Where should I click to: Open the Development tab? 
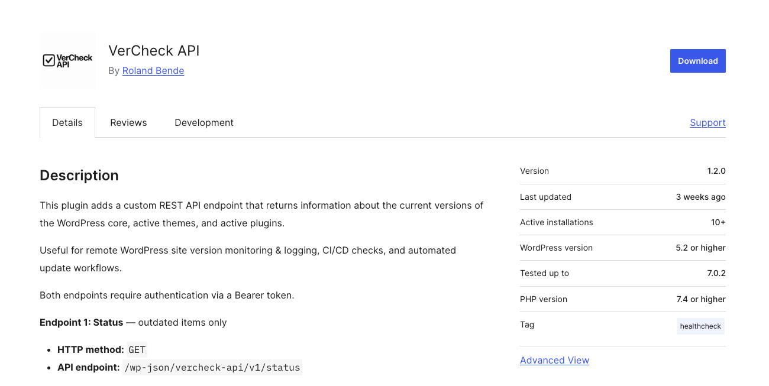point(204,122)
